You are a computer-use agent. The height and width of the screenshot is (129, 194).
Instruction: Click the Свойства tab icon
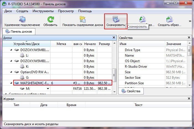point(124,91)
